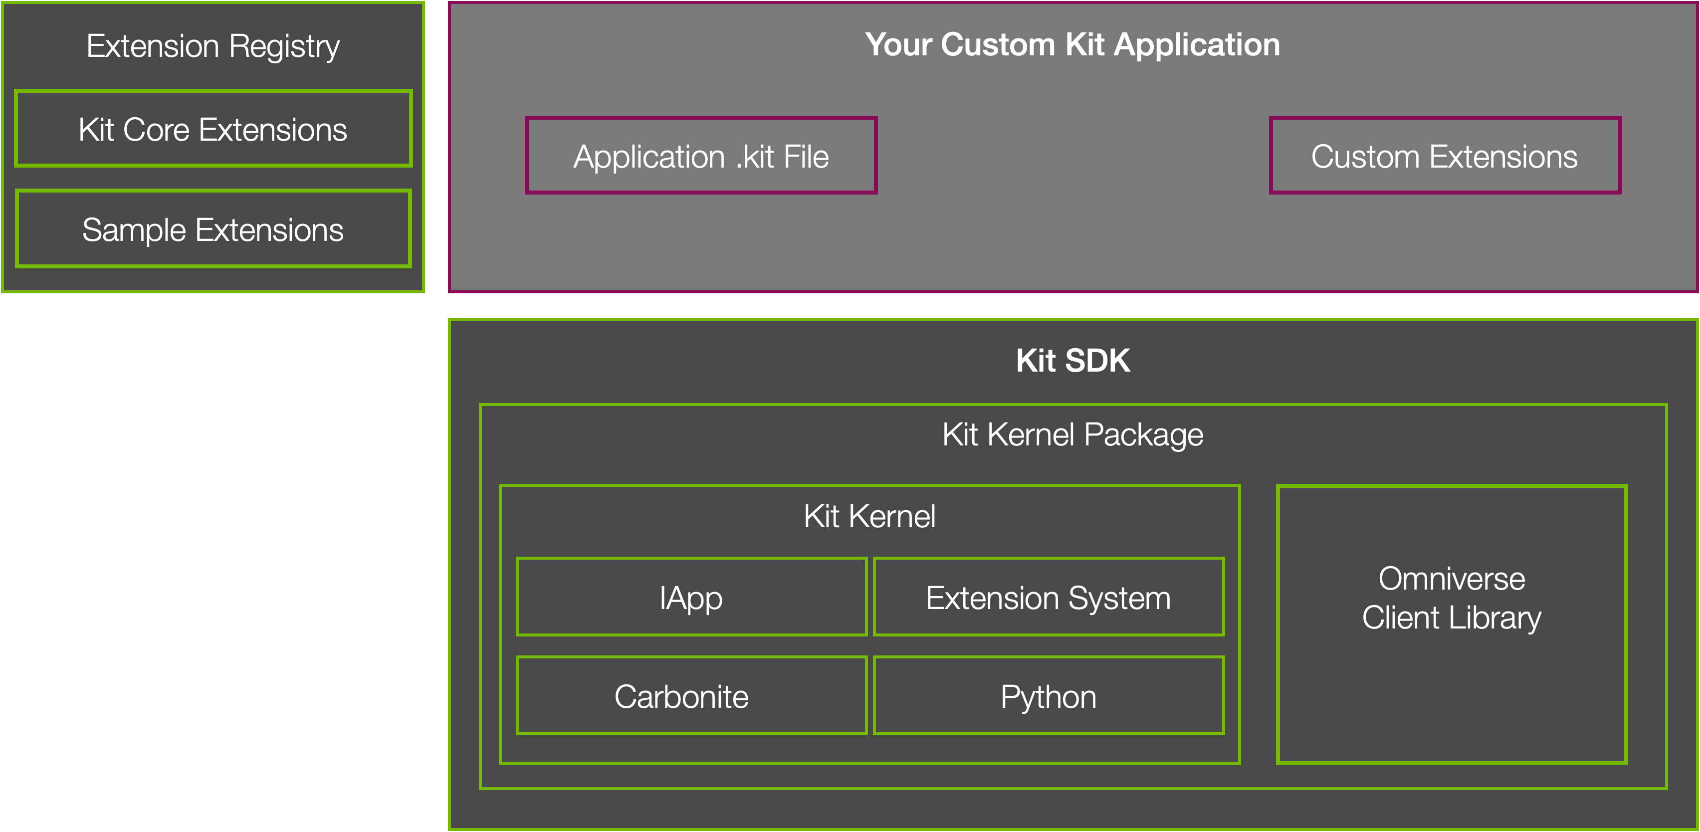Select the Kit Kernel Package label
Screen dimensions: 1700x832
[x=1072, y=435]
